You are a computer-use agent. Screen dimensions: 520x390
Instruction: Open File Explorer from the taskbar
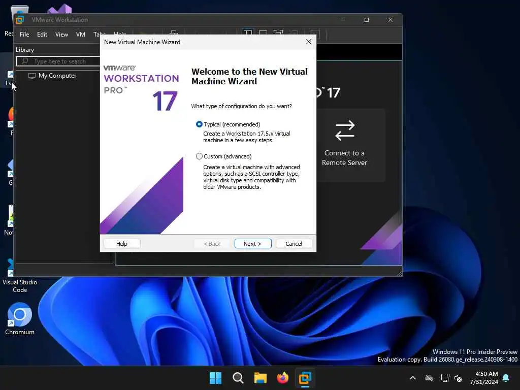(261, 378)
